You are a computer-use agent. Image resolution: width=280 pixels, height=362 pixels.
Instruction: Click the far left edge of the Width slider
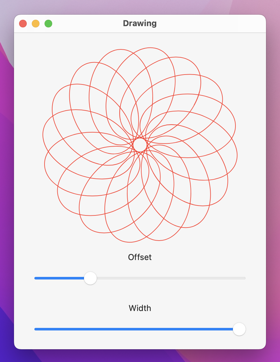click(x=35, y=329)
